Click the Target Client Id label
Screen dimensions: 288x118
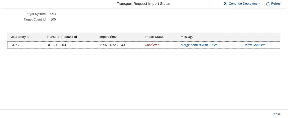click(x=35, y=19)
